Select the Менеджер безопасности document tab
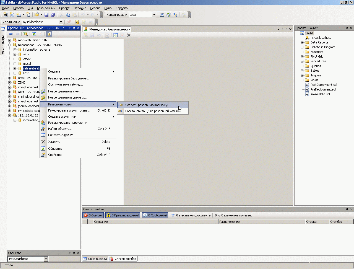Screen dimensions: 354x269 107,29
